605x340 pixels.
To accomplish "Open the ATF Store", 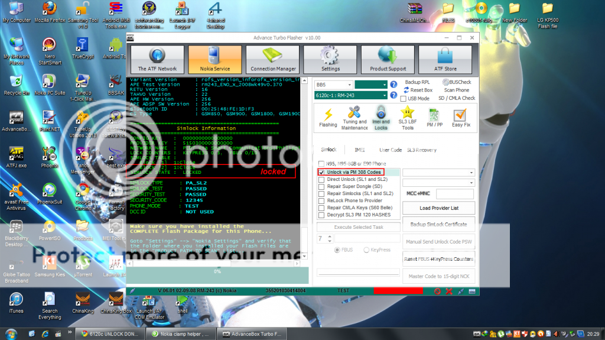I will [445, 59].
